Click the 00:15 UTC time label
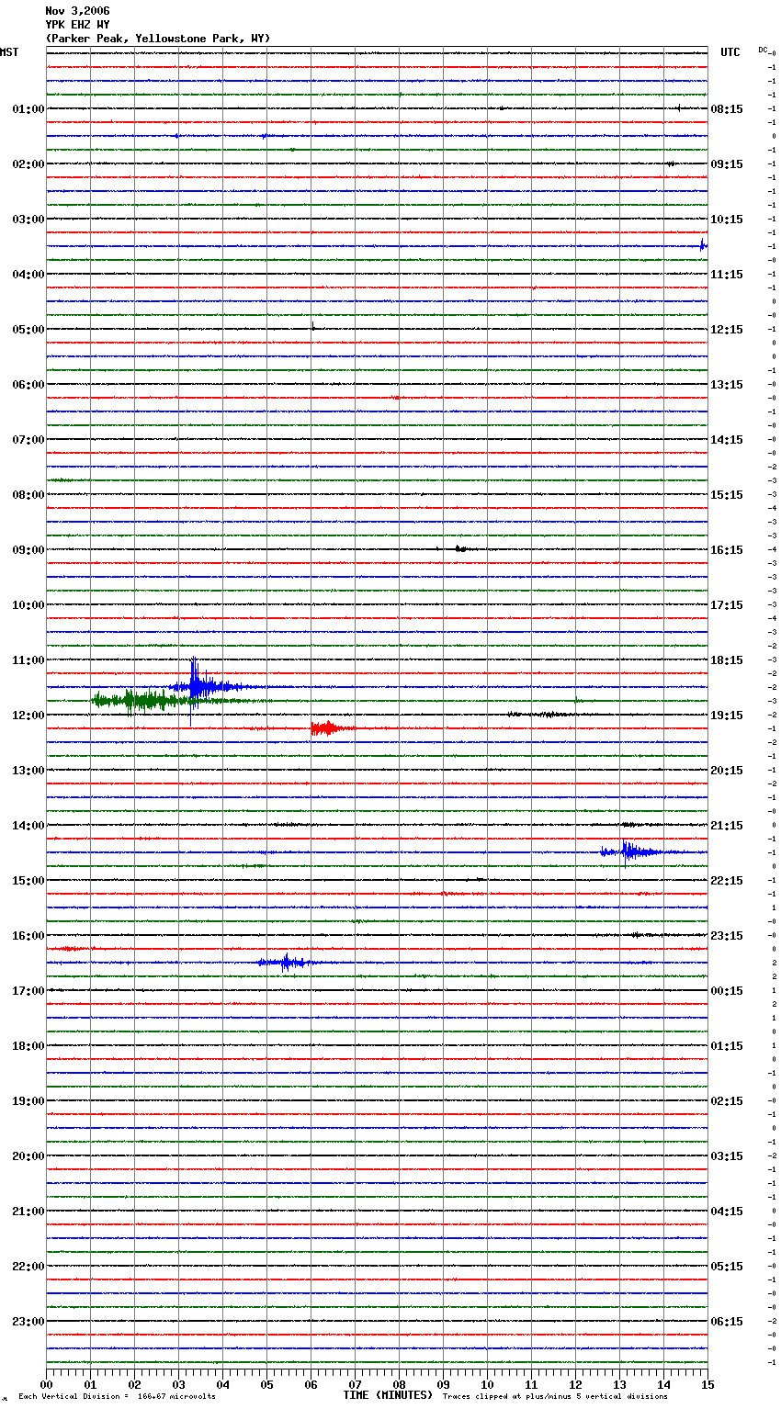Image resolution: width=781 pixels, height=1409 pixels. [727, 991]
